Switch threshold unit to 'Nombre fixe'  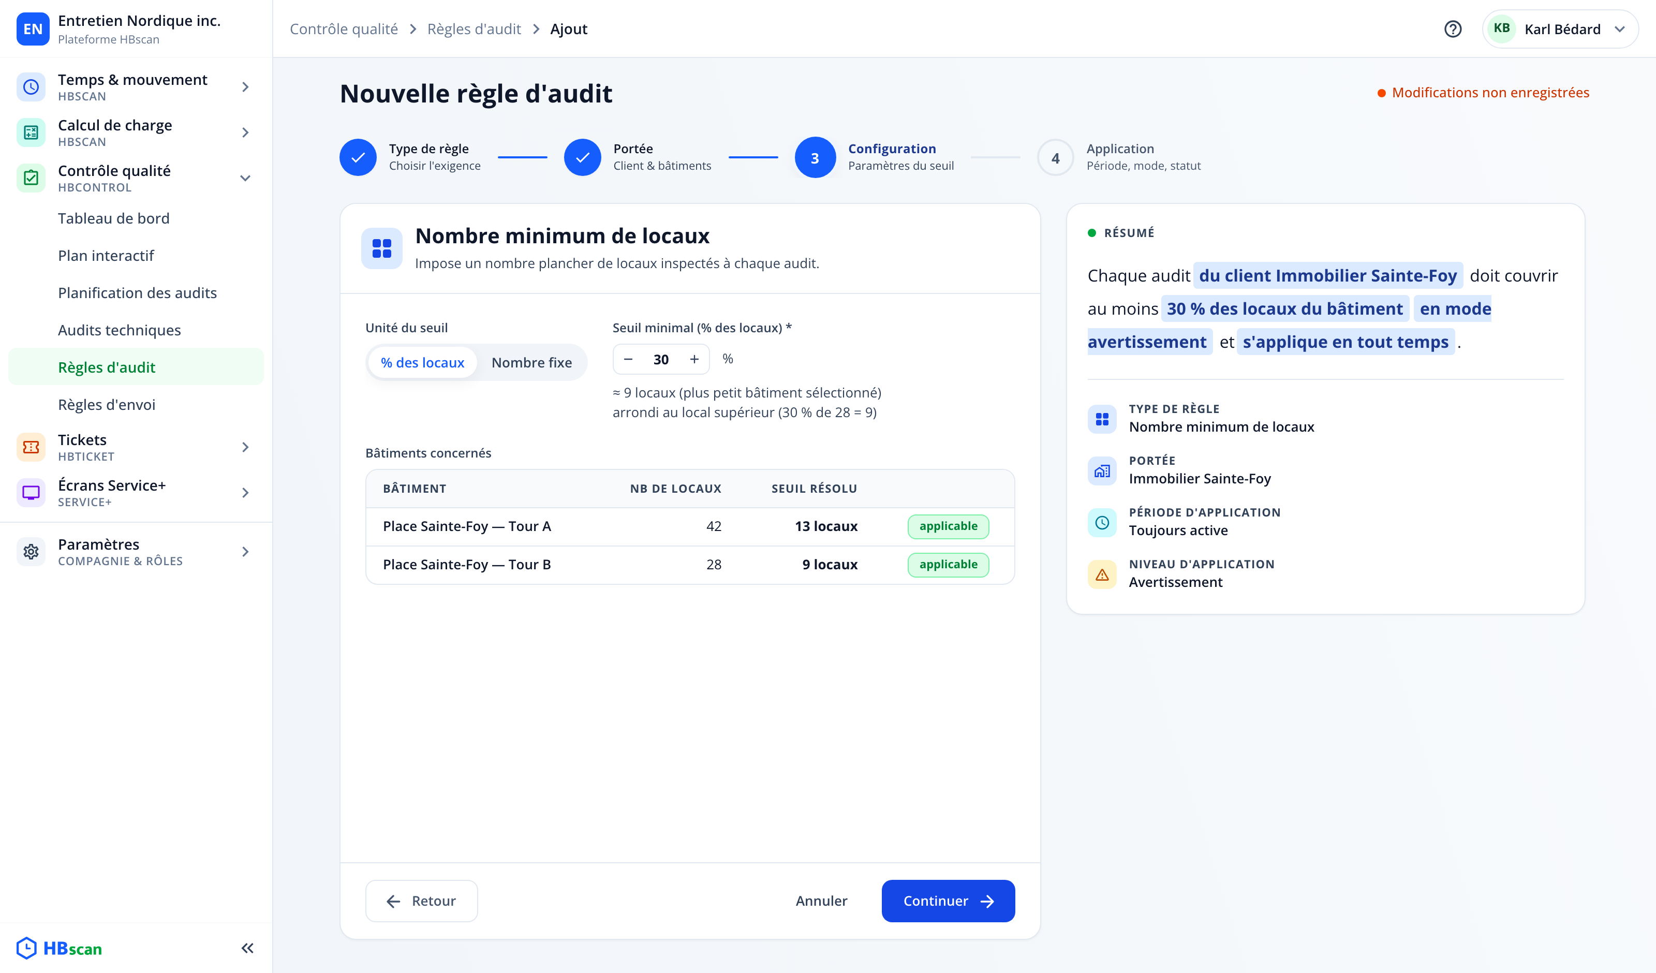[x=531, y=362]
